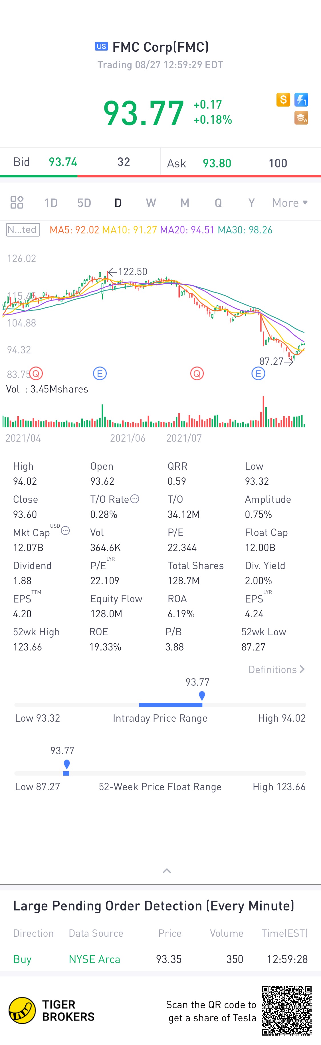Open the tan stacked layers icon
321x1045 pixels.
point(301,118)
